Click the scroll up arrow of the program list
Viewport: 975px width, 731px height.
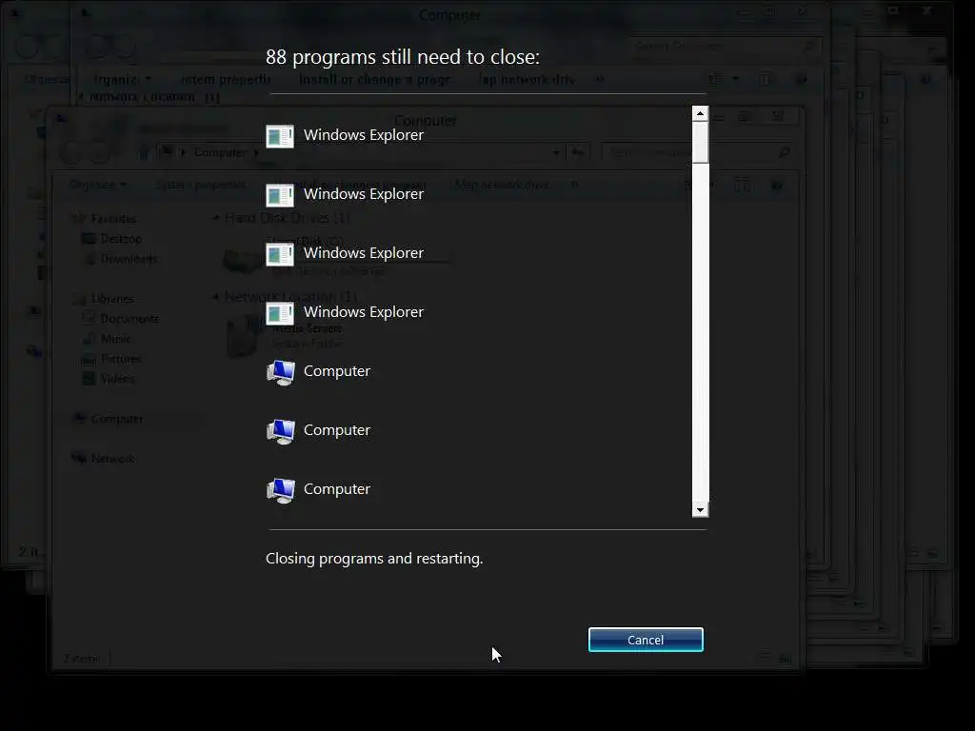700,113
